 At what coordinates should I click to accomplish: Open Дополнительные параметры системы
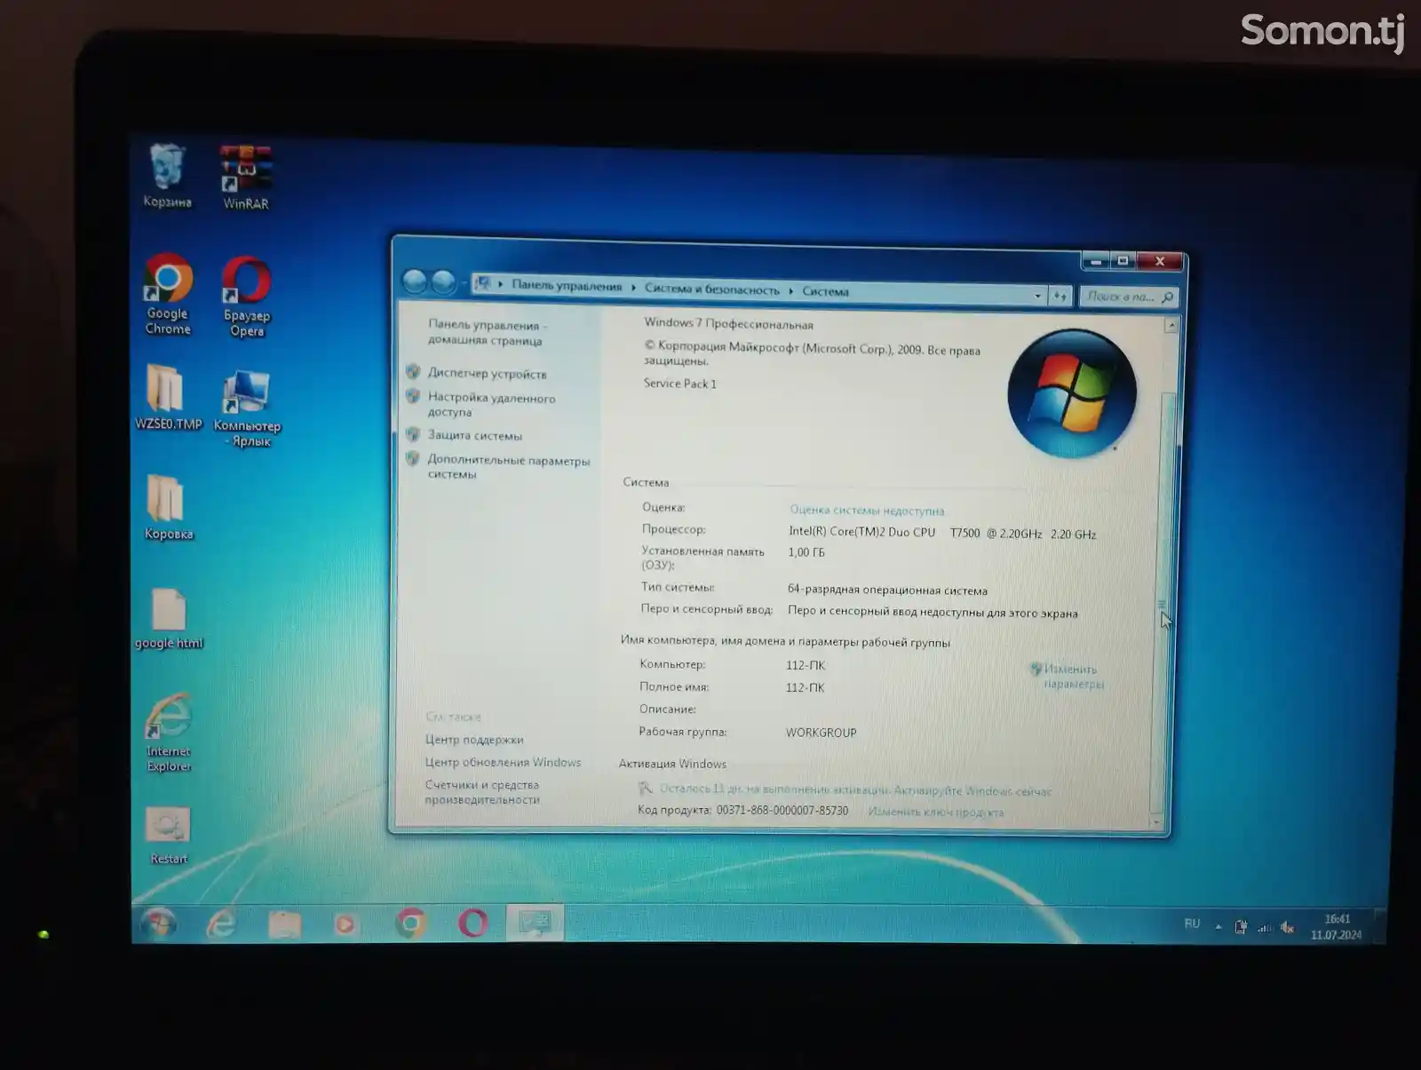(x=508, y=467)
